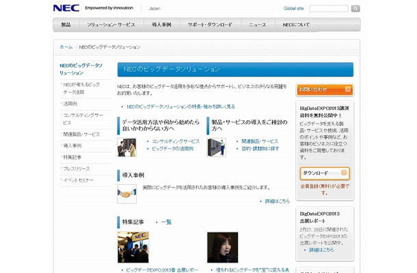The height and width of the screenshot is (273, 417).
Task: Open ニュース navigation menu
Action: 258,25
